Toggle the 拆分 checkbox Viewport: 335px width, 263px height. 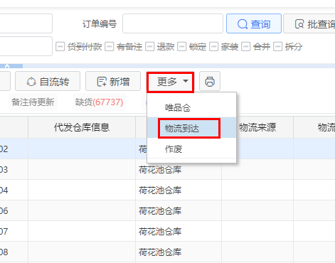(277, 47)
